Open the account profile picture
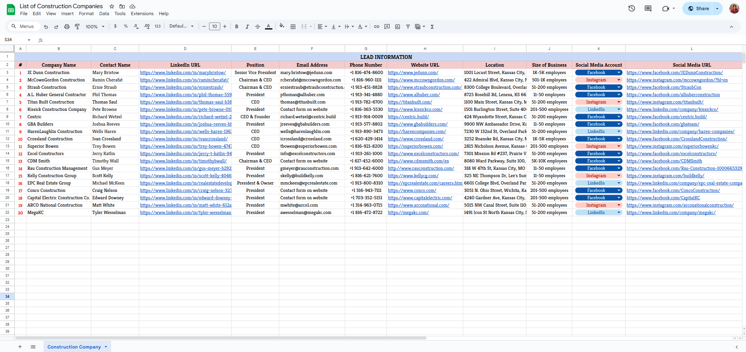The width and height of the screenshot is (746, 352). [x=734, y=9]
